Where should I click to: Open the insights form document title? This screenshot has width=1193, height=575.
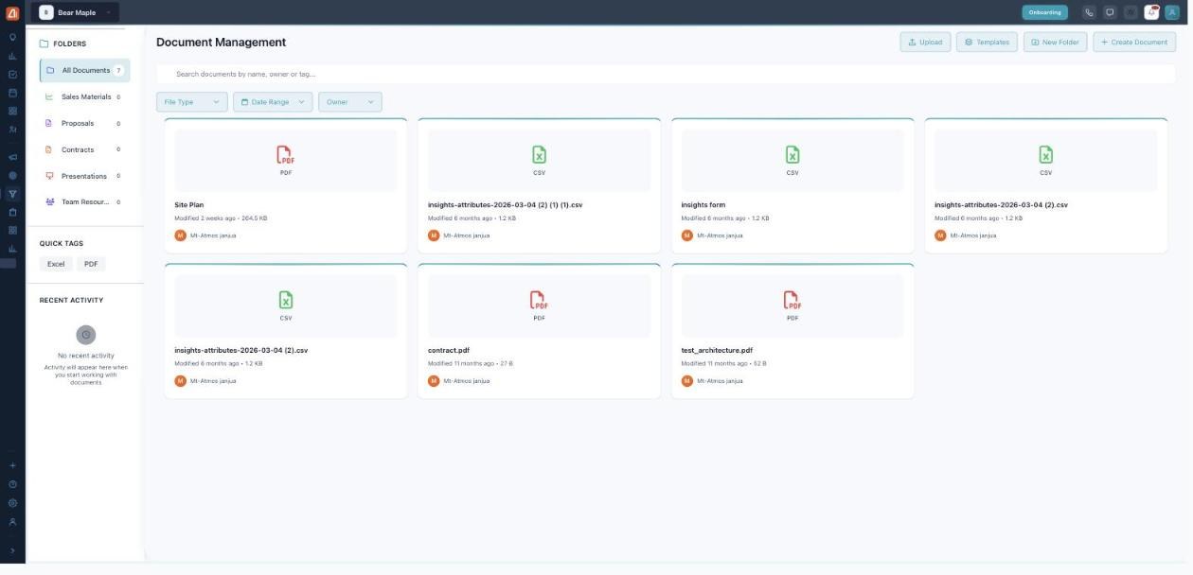(703, 204)
